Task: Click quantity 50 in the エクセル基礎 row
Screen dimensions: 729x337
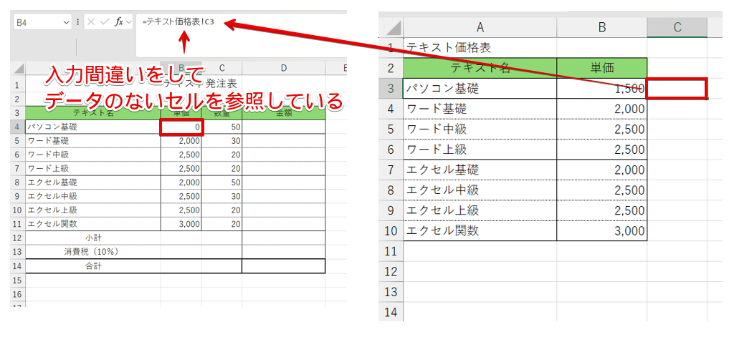Action: 221,182
